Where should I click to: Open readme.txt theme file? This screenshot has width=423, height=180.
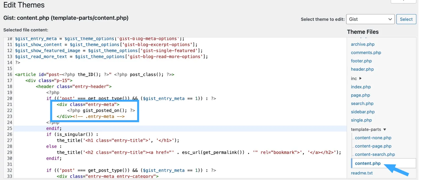(x=362, y=173)
